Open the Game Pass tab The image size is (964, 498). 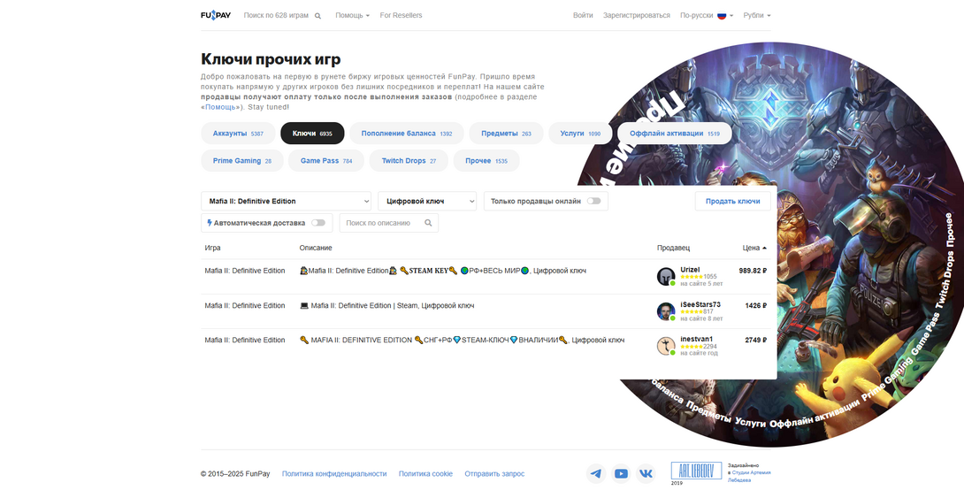point(325,160)
